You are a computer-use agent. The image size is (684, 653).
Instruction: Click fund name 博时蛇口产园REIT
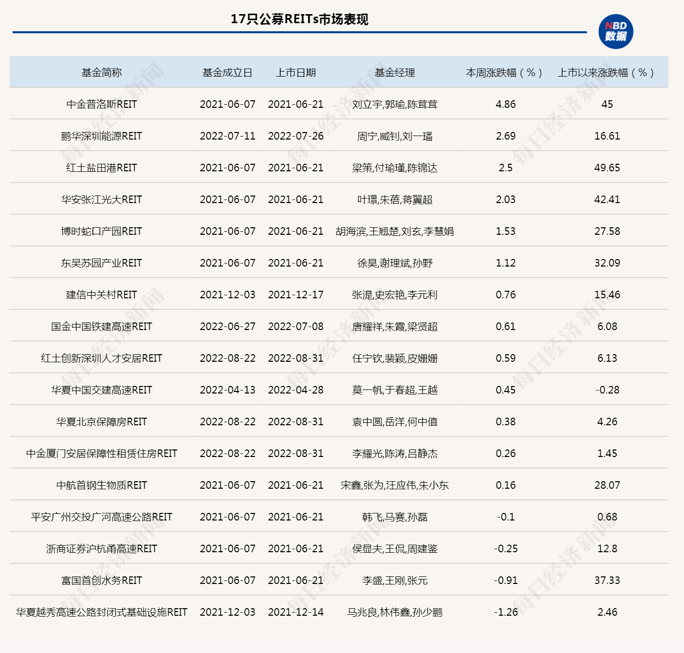tap(102, 231)
